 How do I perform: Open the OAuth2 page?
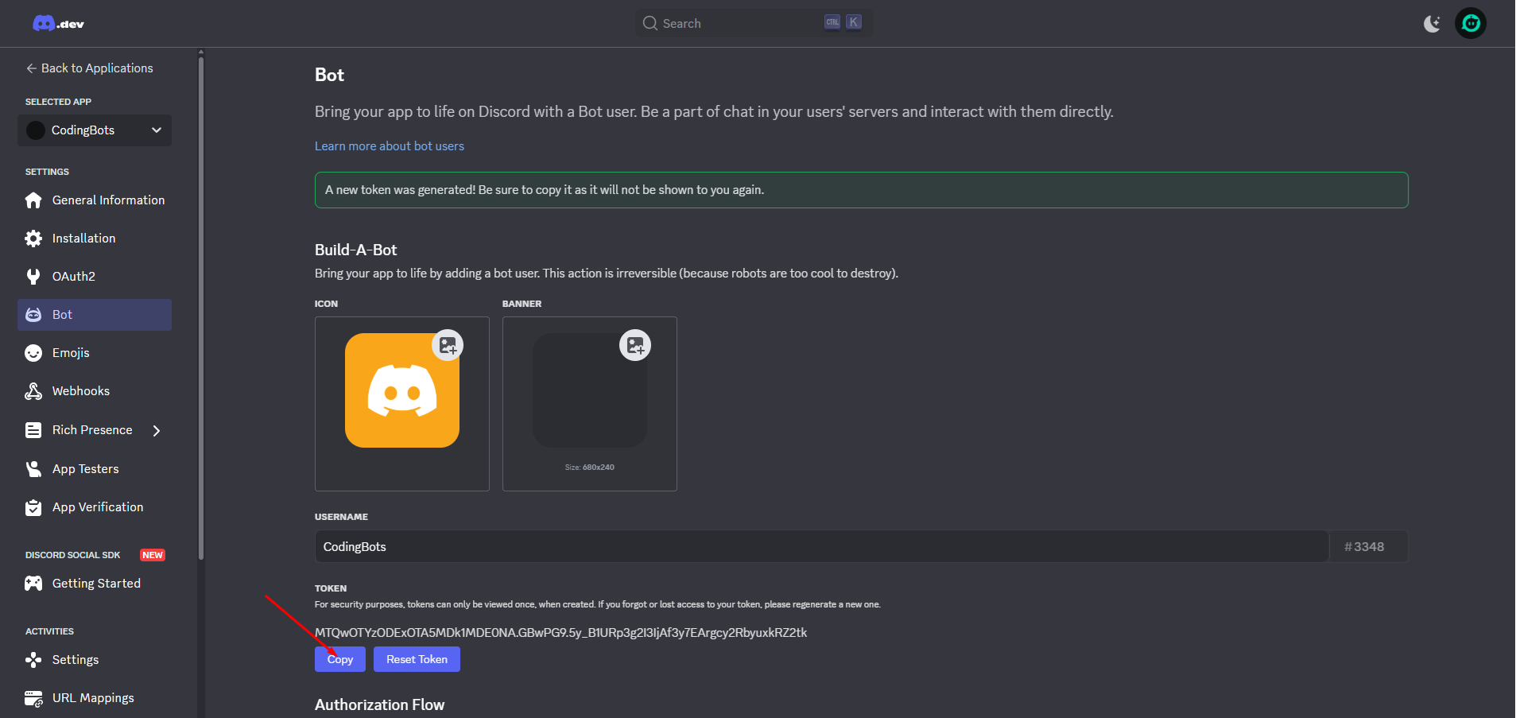pos(95,277)
